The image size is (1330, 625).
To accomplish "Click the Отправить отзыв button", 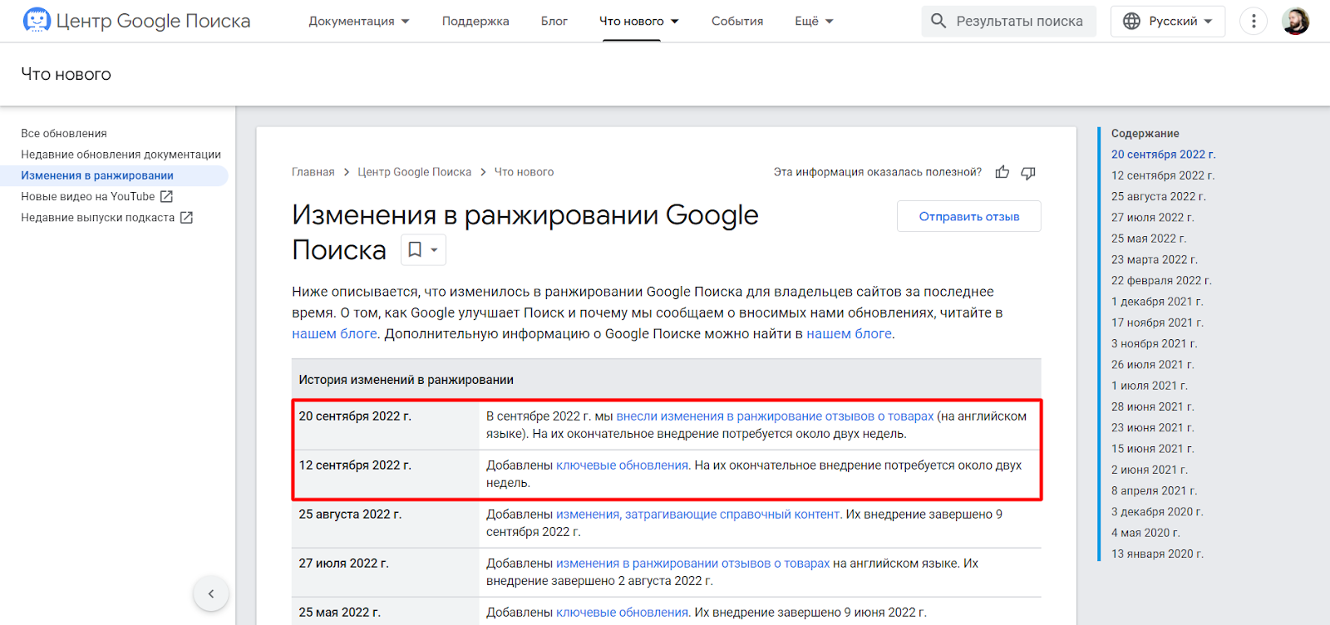I will (968, 217).
